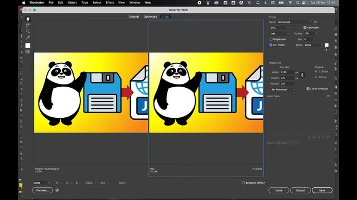Click the Quality value field
The width and height of the screenshot is (357, 200).
[309, 33]
